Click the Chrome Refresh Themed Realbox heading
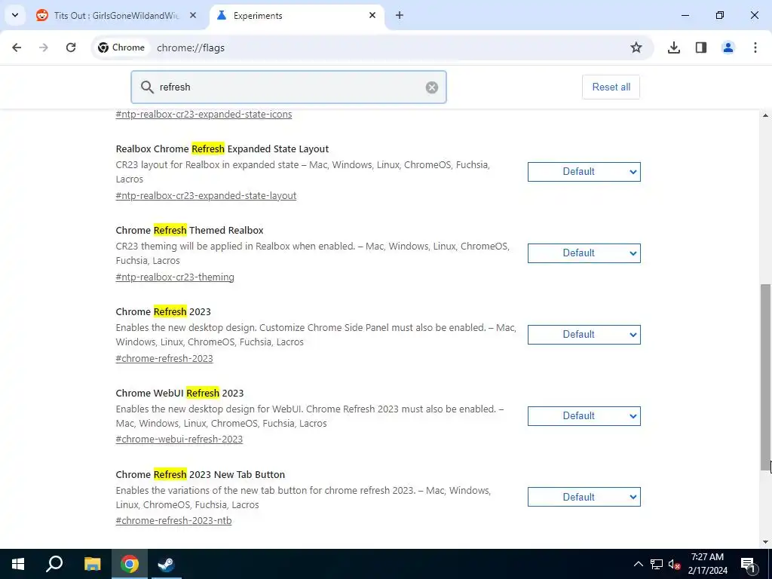The image size is (772, 579). click(189, 231)
